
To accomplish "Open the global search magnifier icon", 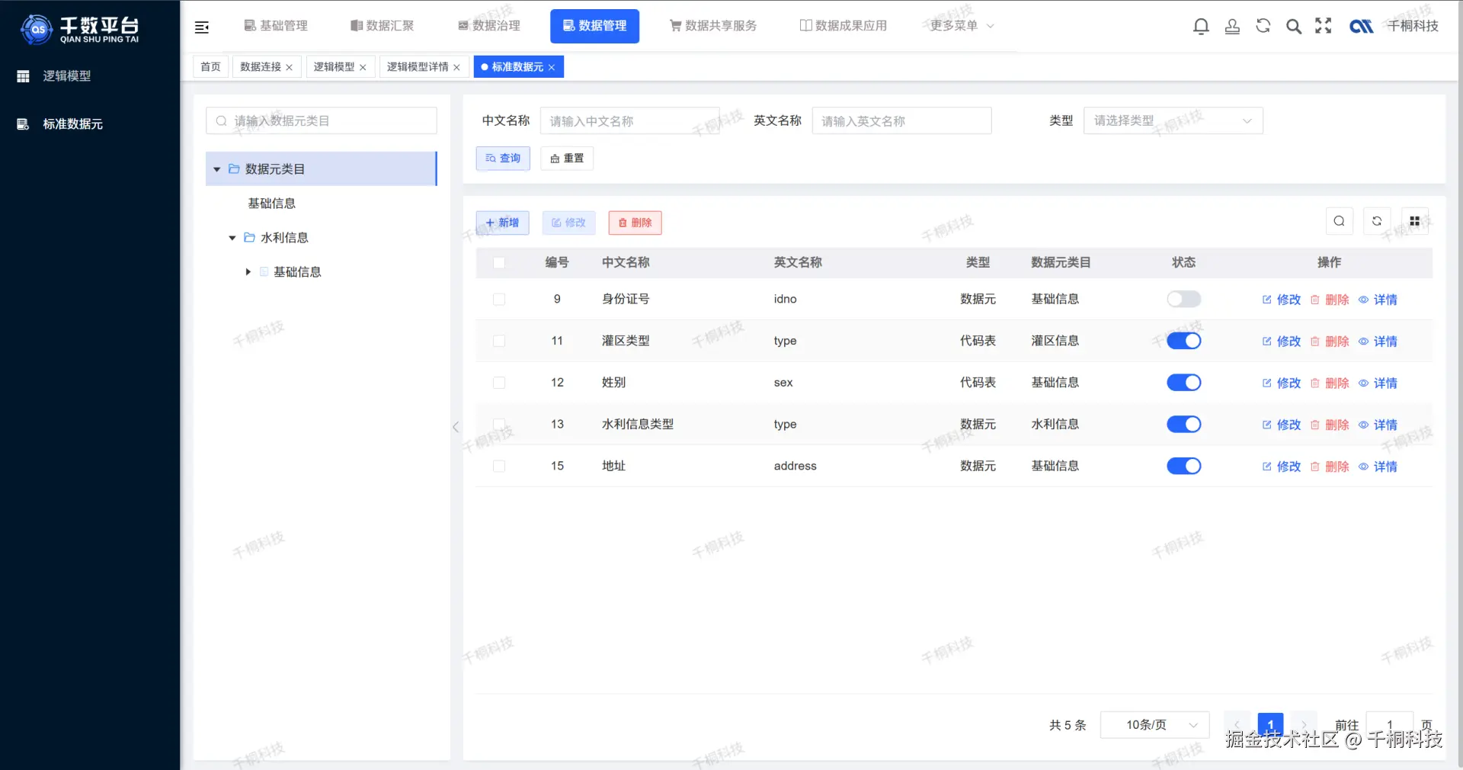I will 1293,27.
